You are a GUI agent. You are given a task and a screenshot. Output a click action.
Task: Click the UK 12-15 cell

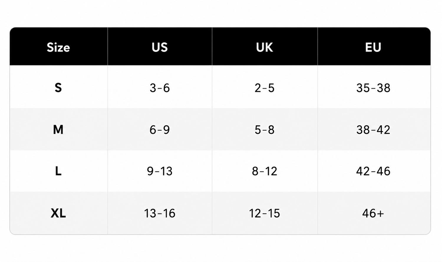click(264, 213)
